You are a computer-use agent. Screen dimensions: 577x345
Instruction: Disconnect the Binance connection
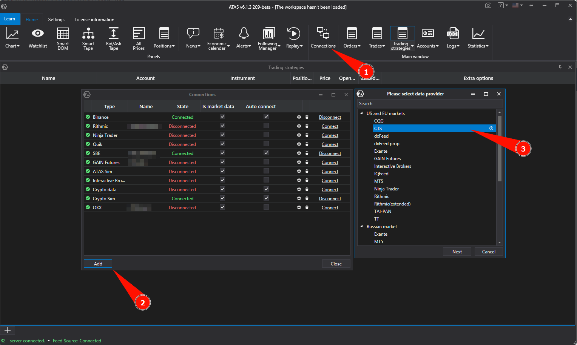[x=330, y=117]
